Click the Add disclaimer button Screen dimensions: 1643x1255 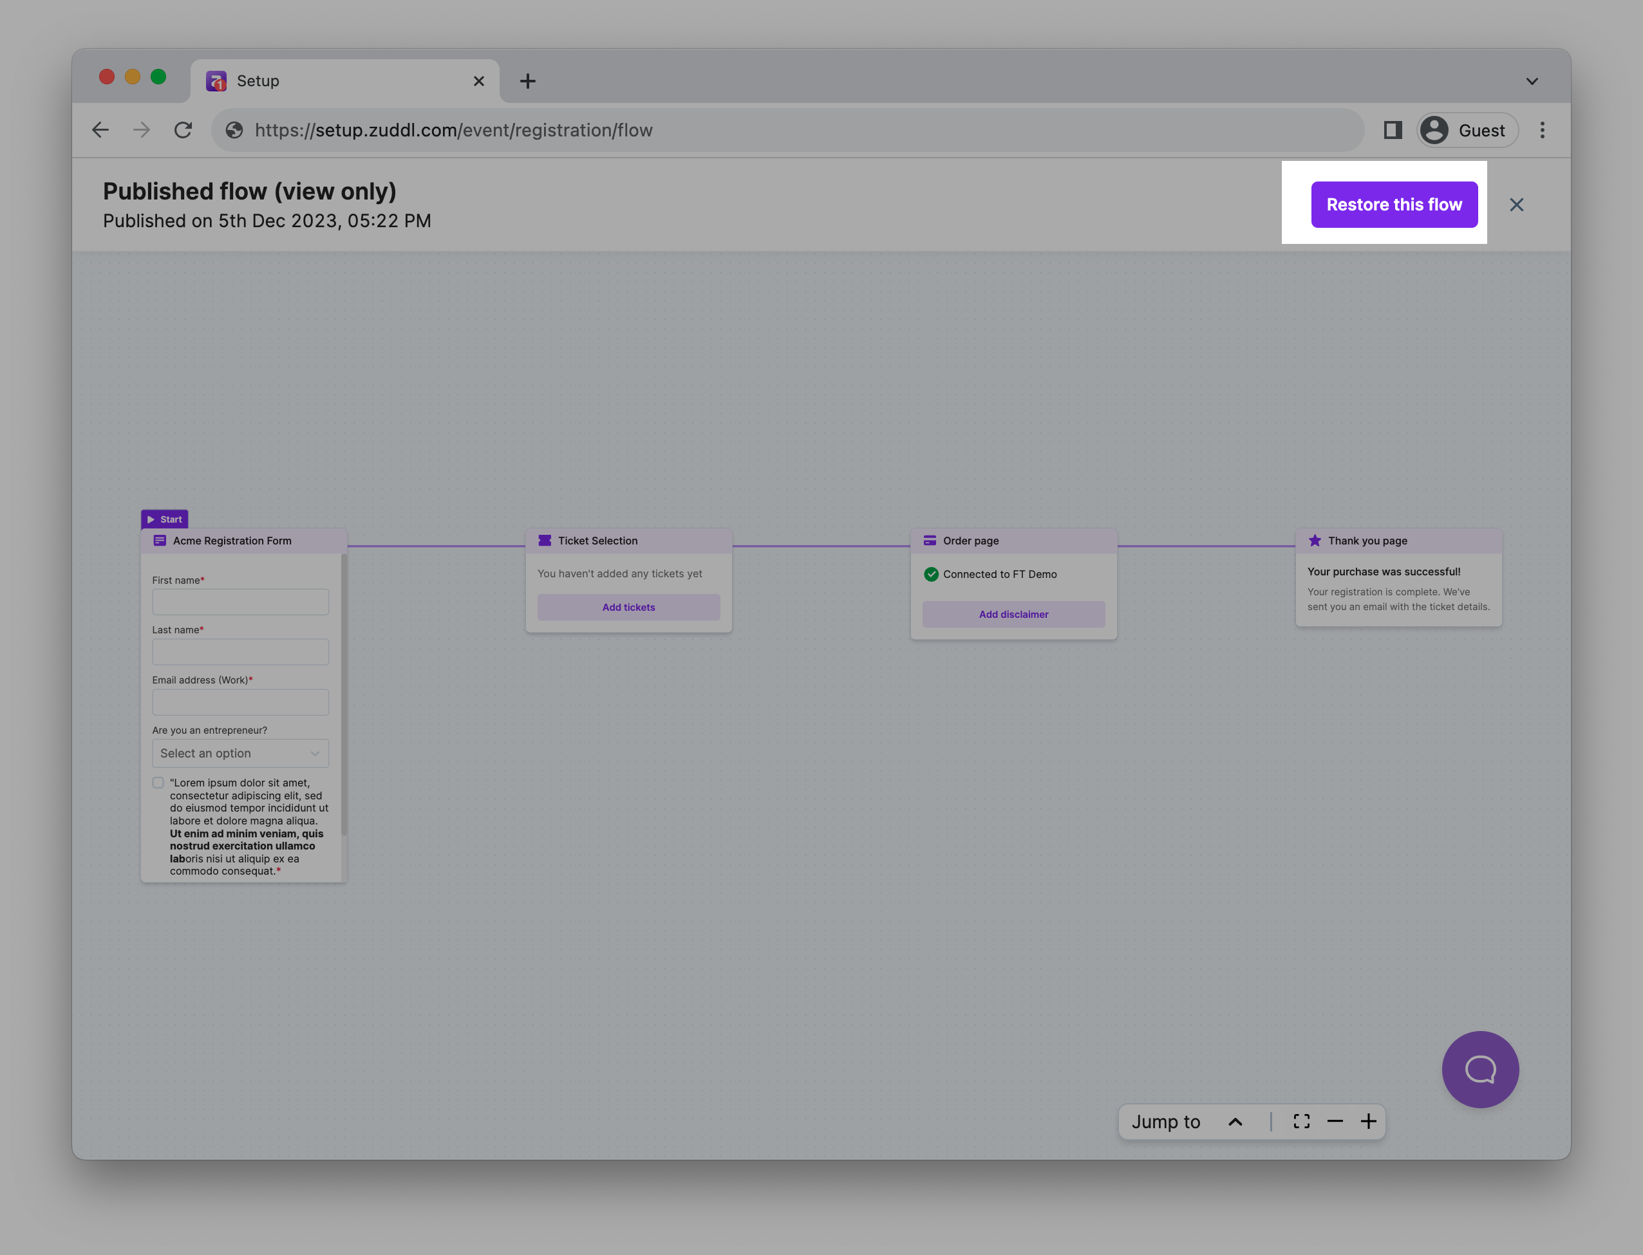pos(1013,614)
